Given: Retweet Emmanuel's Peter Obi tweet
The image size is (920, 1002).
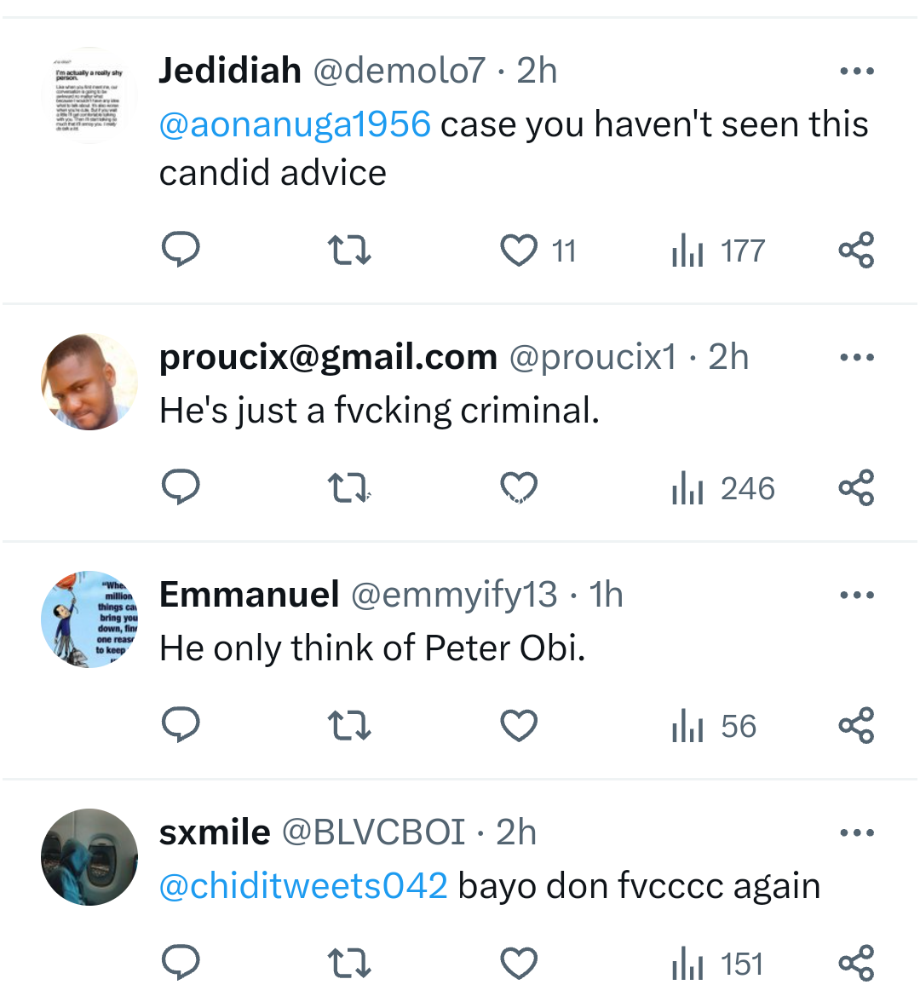Looking at the screenshot, I should click(x=349, y=726).
